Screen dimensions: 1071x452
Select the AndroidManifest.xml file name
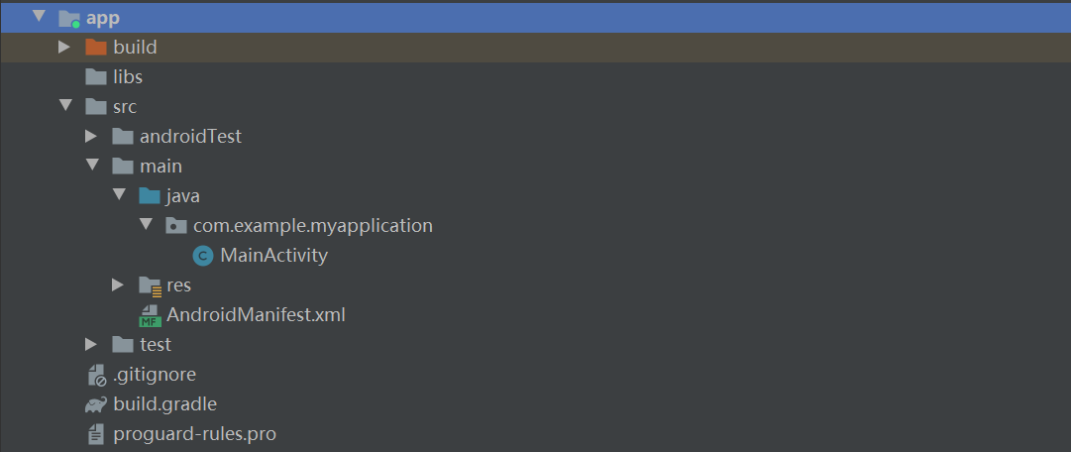[x=256, y=315]
